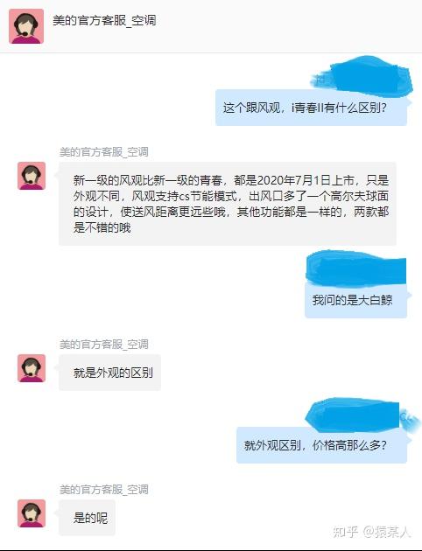Click sender name above 就是外观的区别
Screen dimensions: 422x551
coord(103,345)
